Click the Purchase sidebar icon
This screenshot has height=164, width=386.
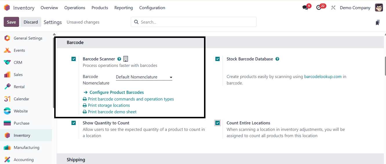(x=7, y=123)
